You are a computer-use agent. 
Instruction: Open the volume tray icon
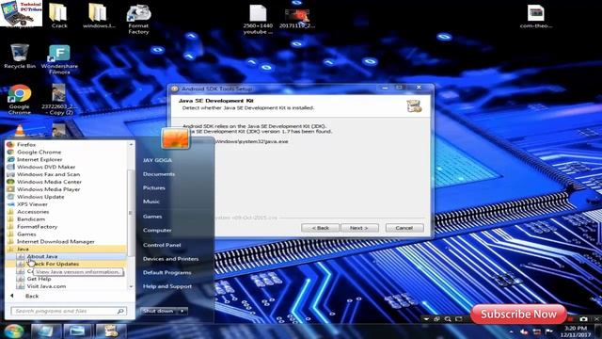click(x=524, y=331)
